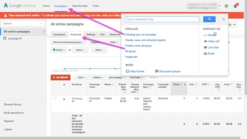Click the Help Center book icon
247x139 pixels.
(x=127, y=71)
